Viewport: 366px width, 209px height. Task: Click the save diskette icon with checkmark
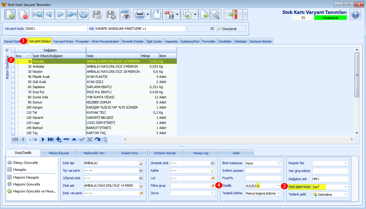[97, 14]
